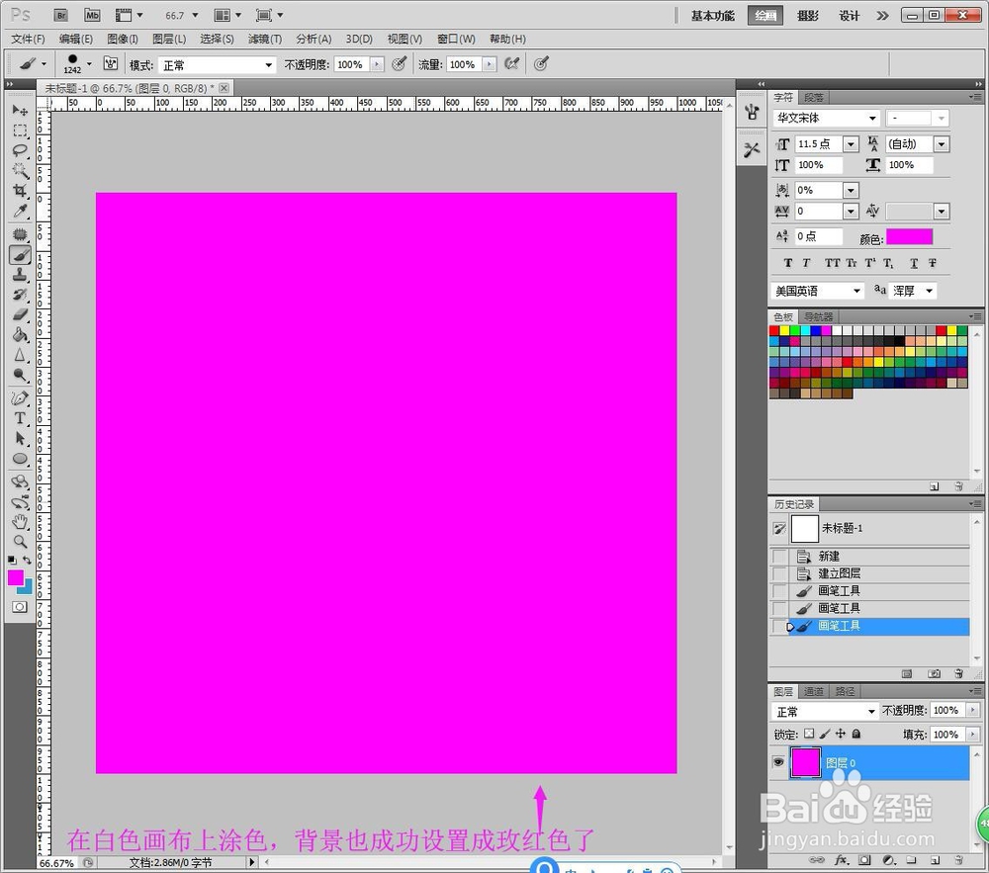Toggle tablet pressure controls size
The height and width of the screenshot is (873, 989).
[x=541, y=63]
